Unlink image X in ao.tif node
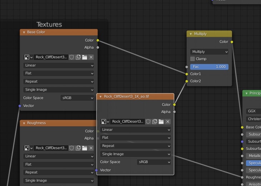Screen dimensions: 261x186 [168, 122]
